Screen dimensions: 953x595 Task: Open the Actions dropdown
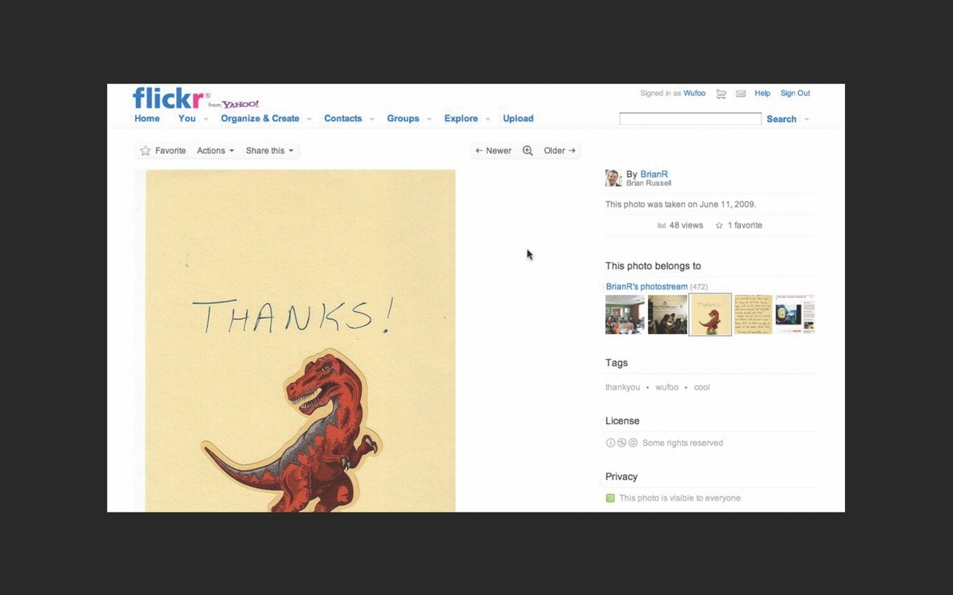tap(215, 151)
